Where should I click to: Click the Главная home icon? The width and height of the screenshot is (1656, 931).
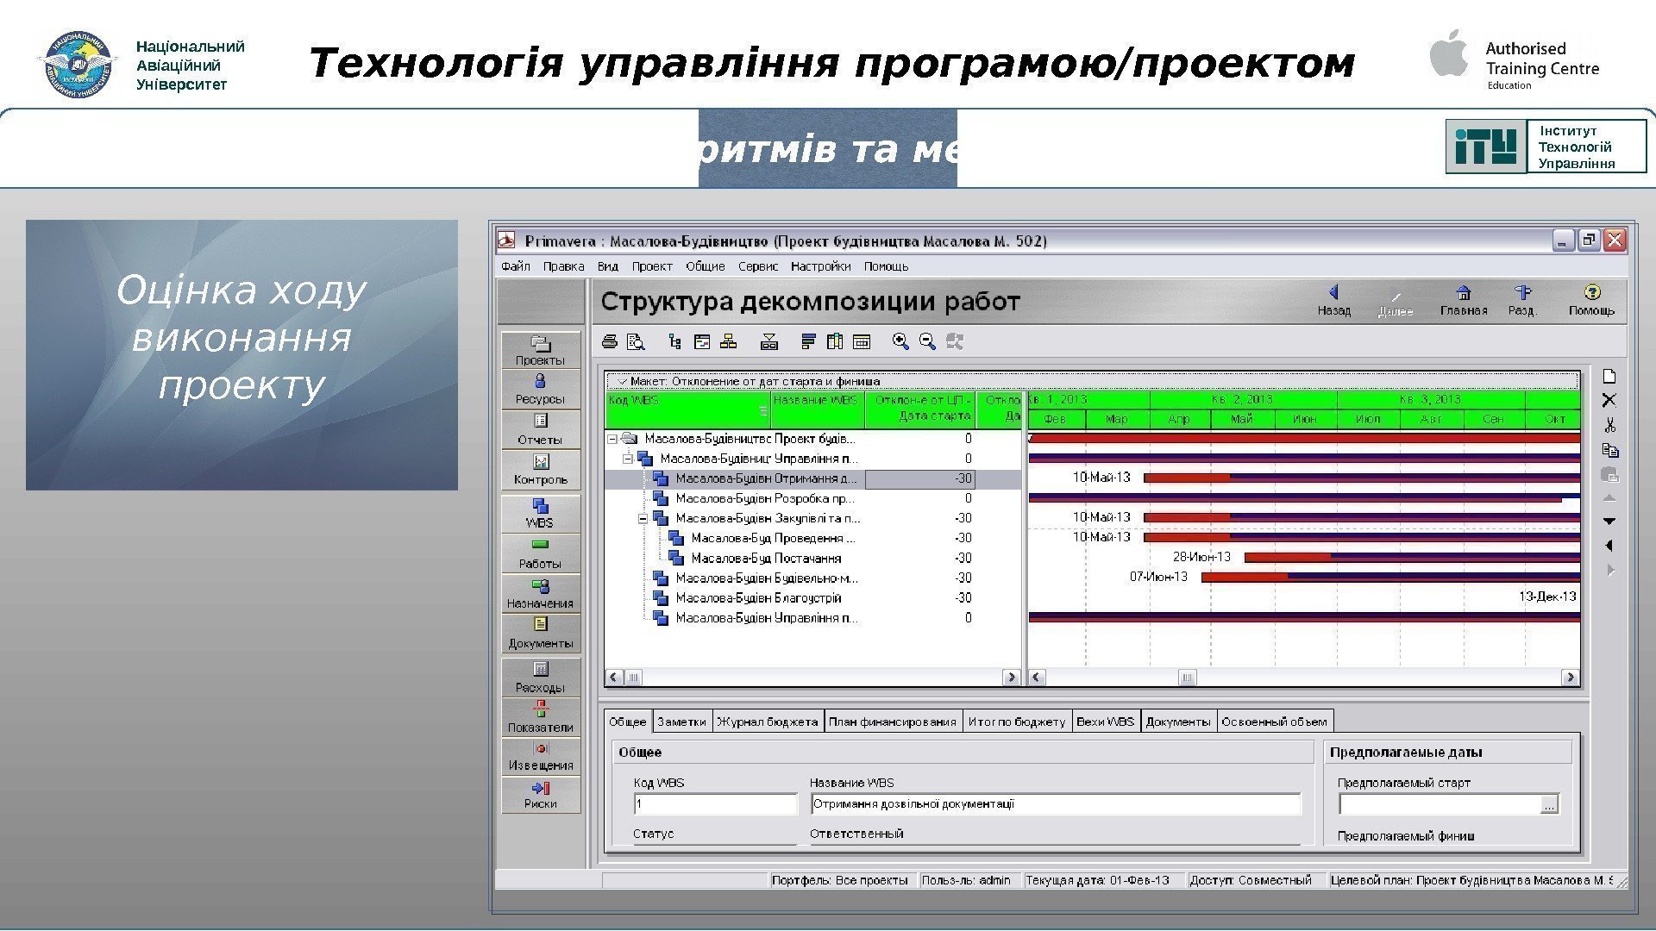pyautogui.click(x=1464, y=300)
